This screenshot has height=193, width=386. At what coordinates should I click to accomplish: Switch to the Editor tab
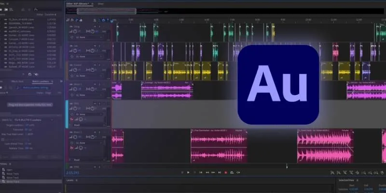pyautogui.click(x=78, y=4)
